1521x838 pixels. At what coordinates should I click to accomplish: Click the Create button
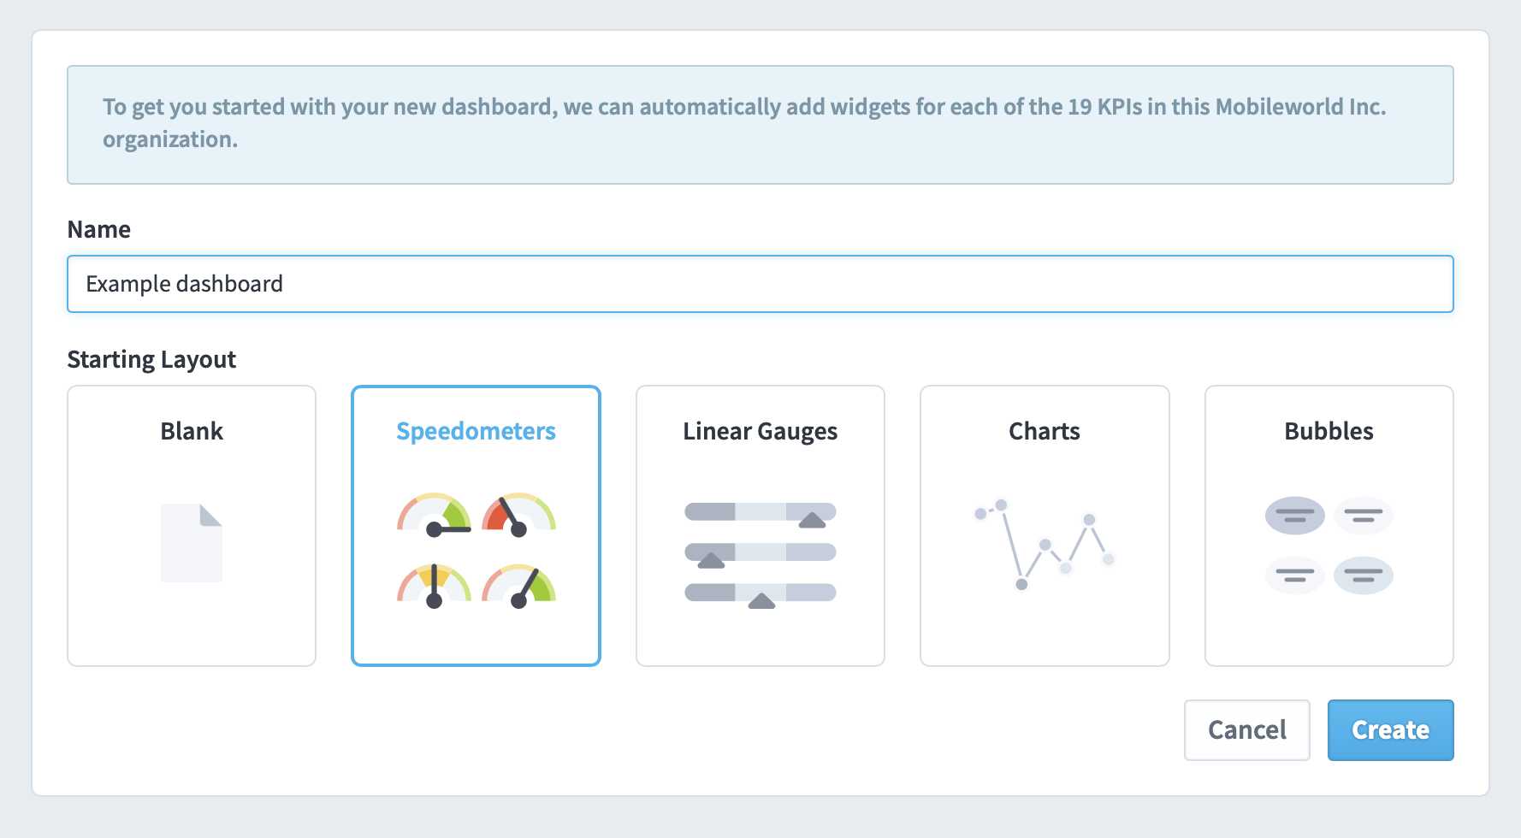(x=1390, y=730)
